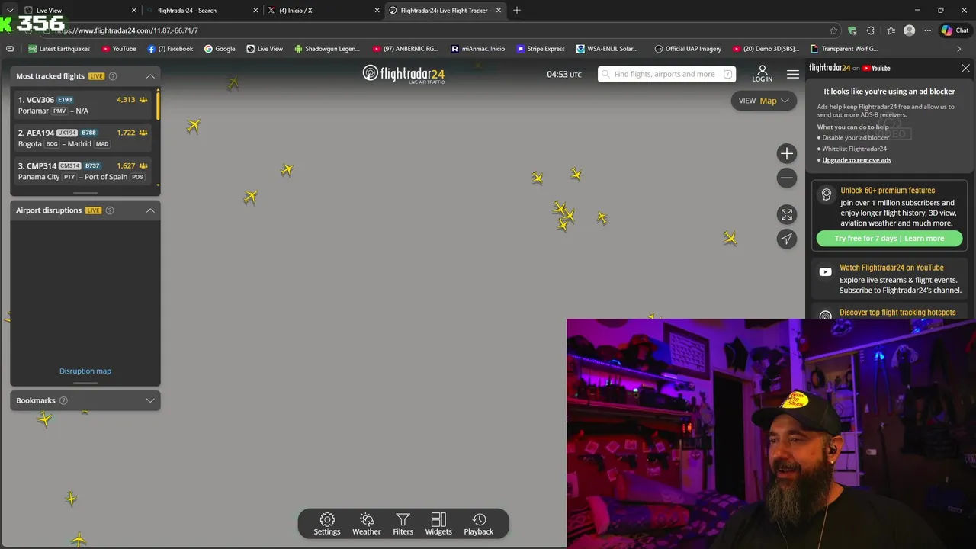
Task: Zoom out the map with minus button
Action: tap(787, 178)
